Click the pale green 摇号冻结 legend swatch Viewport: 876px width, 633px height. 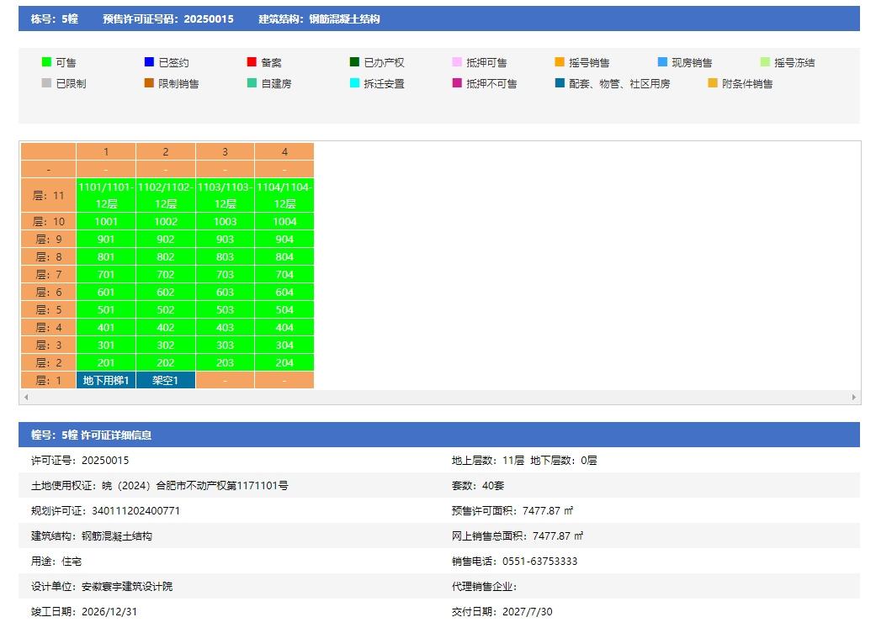coord(766,62)
